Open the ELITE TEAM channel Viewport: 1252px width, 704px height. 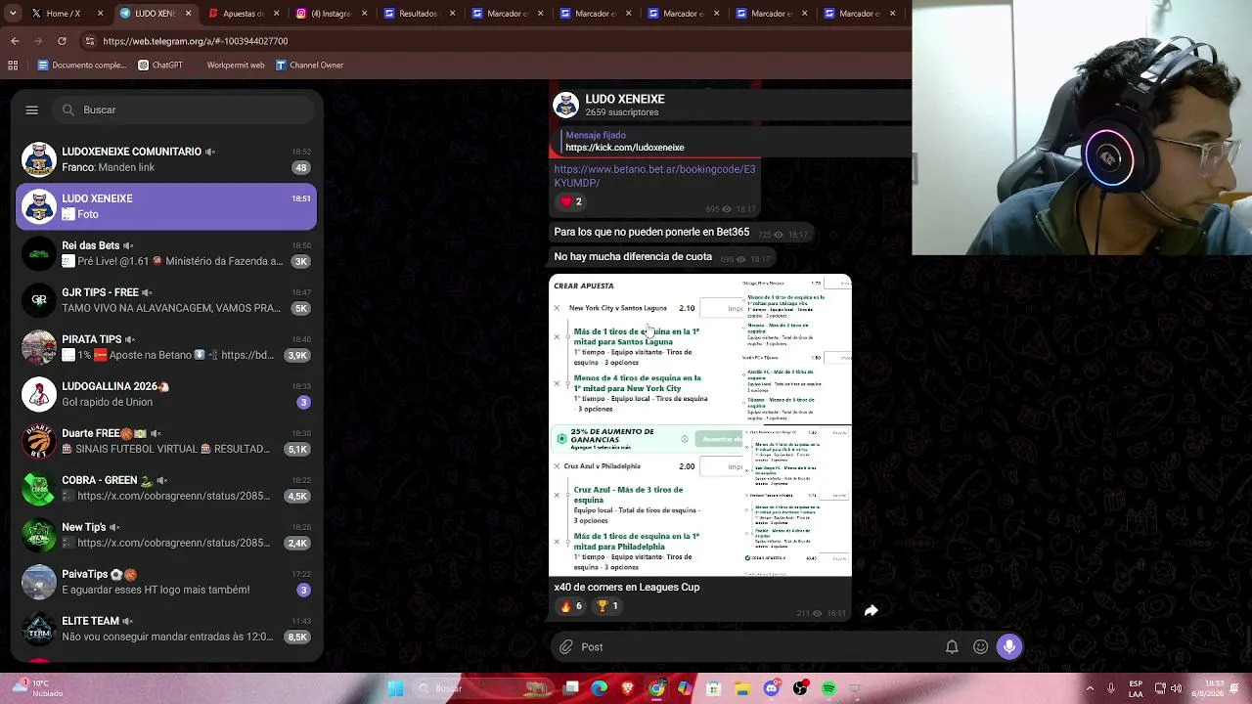click(166, 629)
